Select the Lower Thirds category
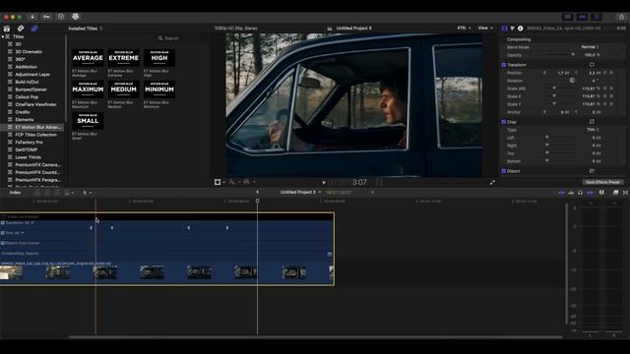 [29, 157]
